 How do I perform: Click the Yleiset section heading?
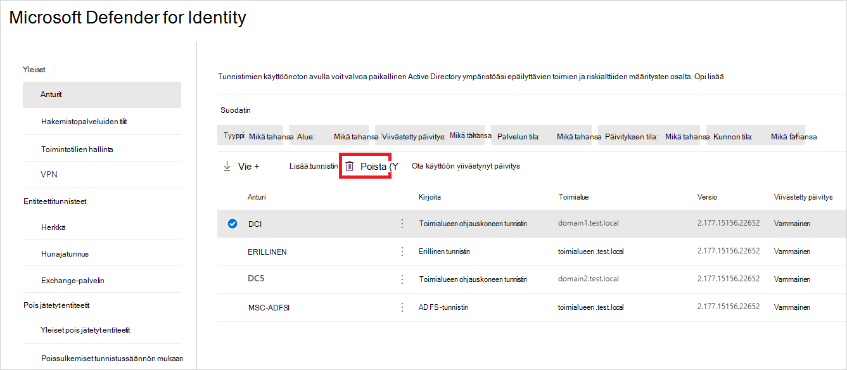pyautogui.click(x=34, y=69)
